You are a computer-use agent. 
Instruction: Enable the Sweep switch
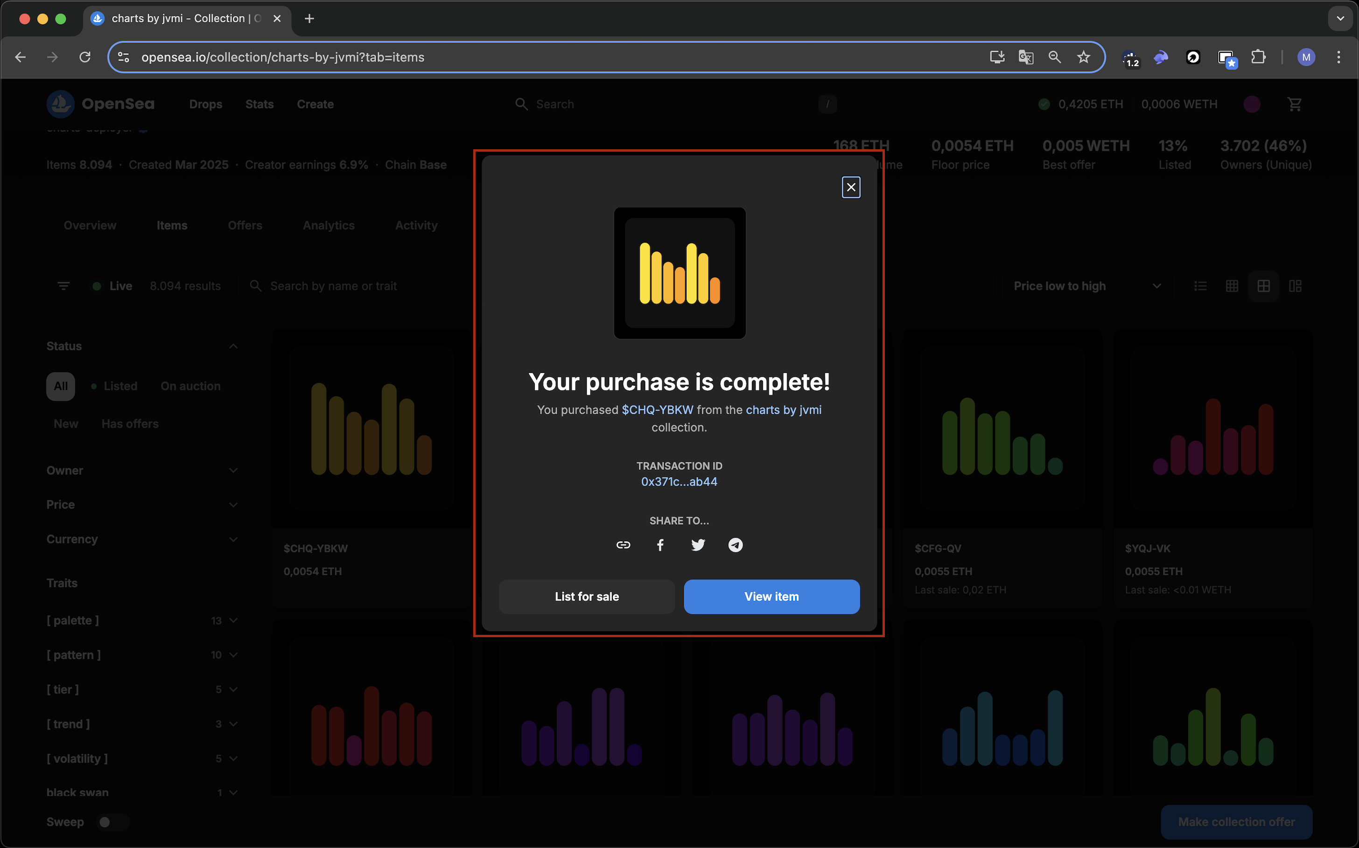pos(112,822)
